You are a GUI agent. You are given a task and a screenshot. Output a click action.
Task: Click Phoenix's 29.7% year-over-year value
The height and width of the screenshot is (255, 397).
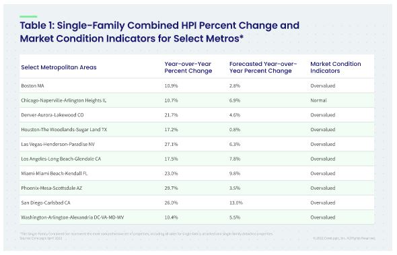coord(171,188)
